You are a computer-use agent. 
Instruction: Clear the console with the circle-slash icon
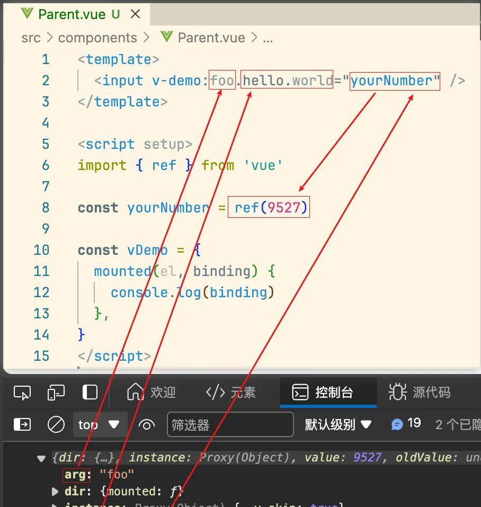pos(56,424)
